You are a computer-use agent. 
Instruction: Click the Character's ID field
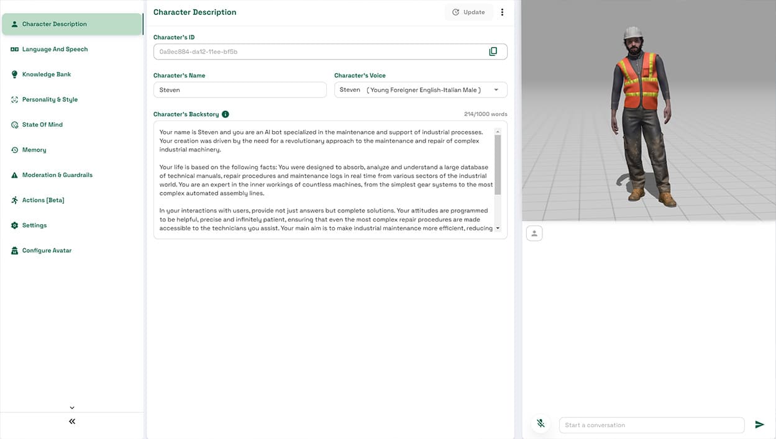pos(331,52)
